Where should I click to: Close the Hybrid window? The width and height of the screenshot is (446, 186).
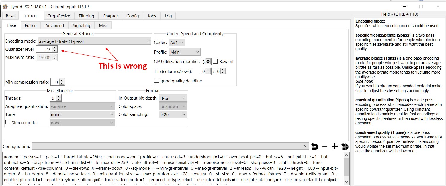pyautogui.click(x=438, y=6)
